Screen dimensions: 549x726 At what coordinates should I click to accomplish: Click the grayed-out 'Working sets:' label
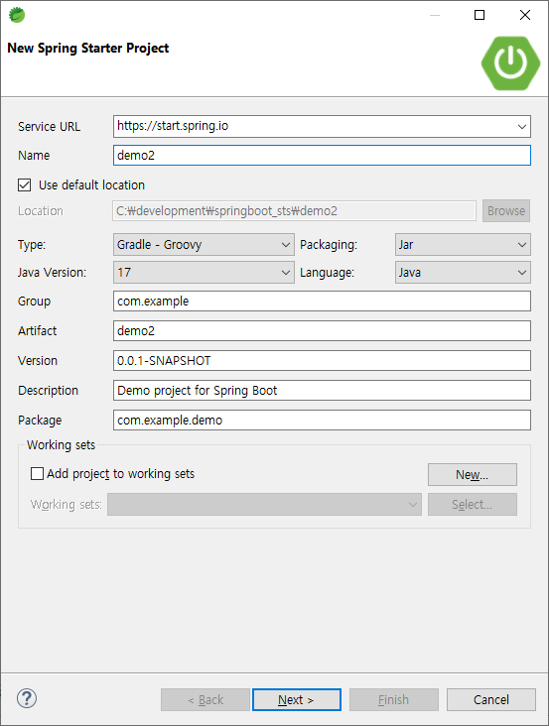point(67,504)
